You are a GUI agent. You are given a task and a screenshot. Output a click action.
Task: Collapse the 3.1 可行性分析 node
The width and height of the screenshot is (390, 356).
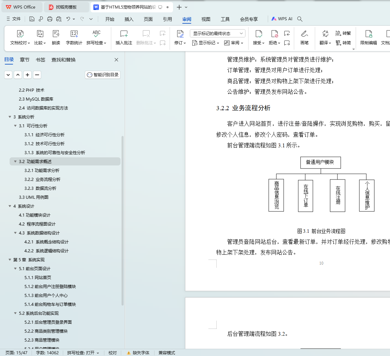(15, 126)
